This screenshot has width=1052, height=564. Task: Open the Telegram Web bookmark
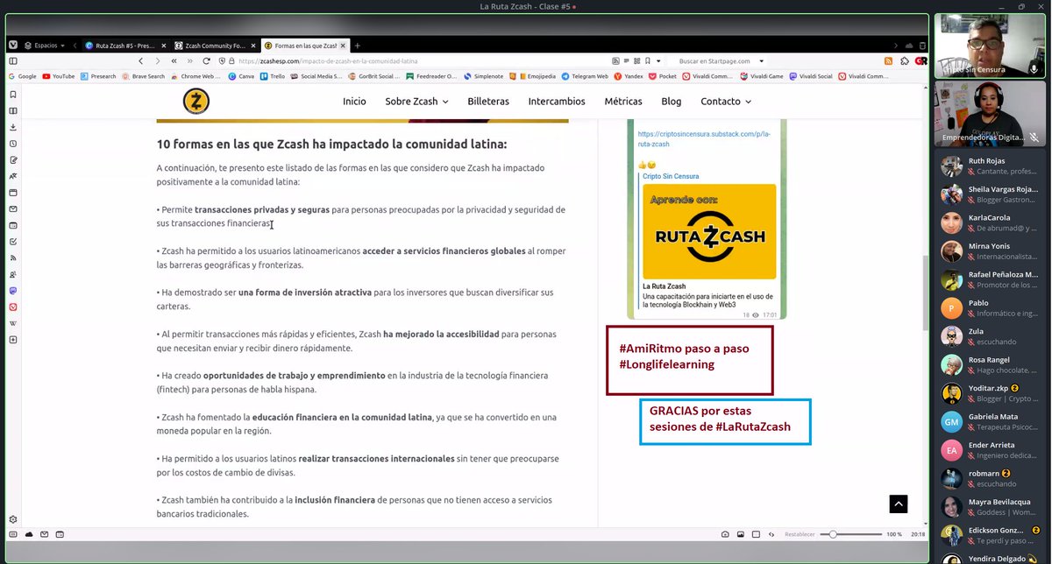click(585, 76)
